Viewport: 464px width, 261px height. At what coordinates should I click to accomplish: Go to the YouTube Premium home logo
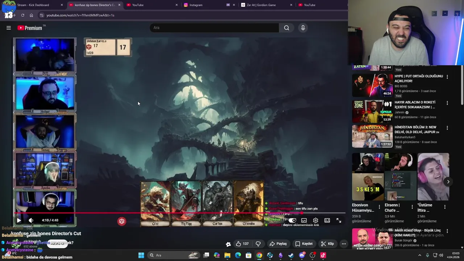coord(30,28)
